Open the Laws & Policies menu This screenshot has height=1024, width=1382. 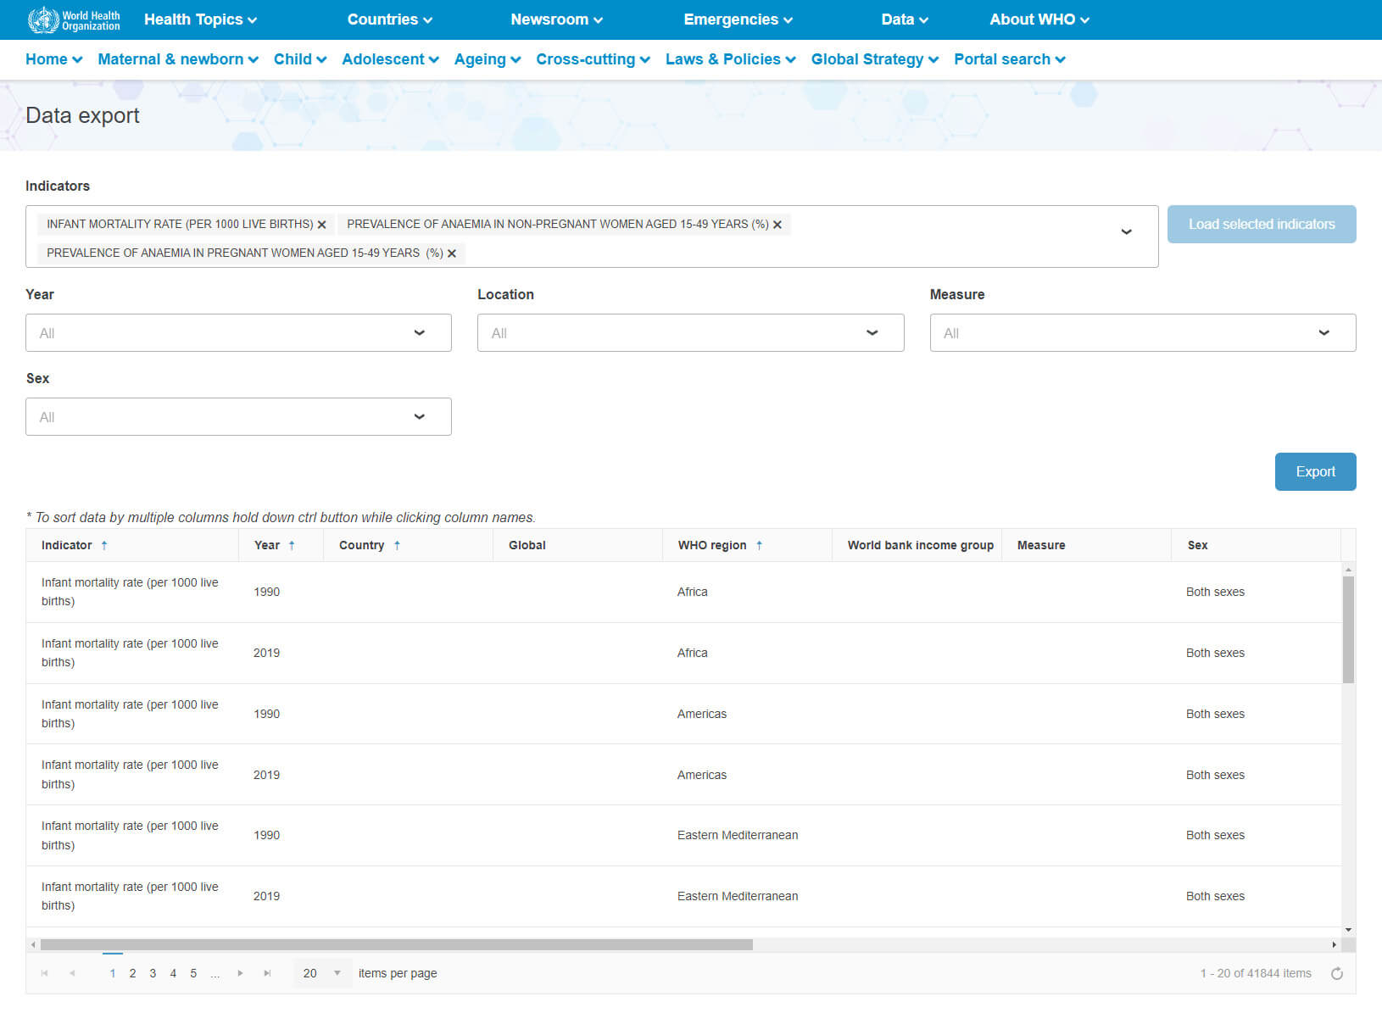coord(730,59)
